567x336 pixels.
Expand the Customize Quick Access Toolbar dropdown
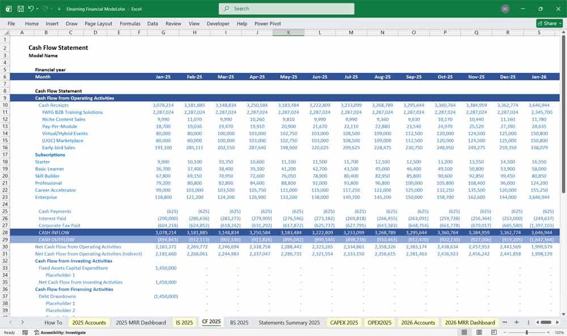[x=58, y=8]
